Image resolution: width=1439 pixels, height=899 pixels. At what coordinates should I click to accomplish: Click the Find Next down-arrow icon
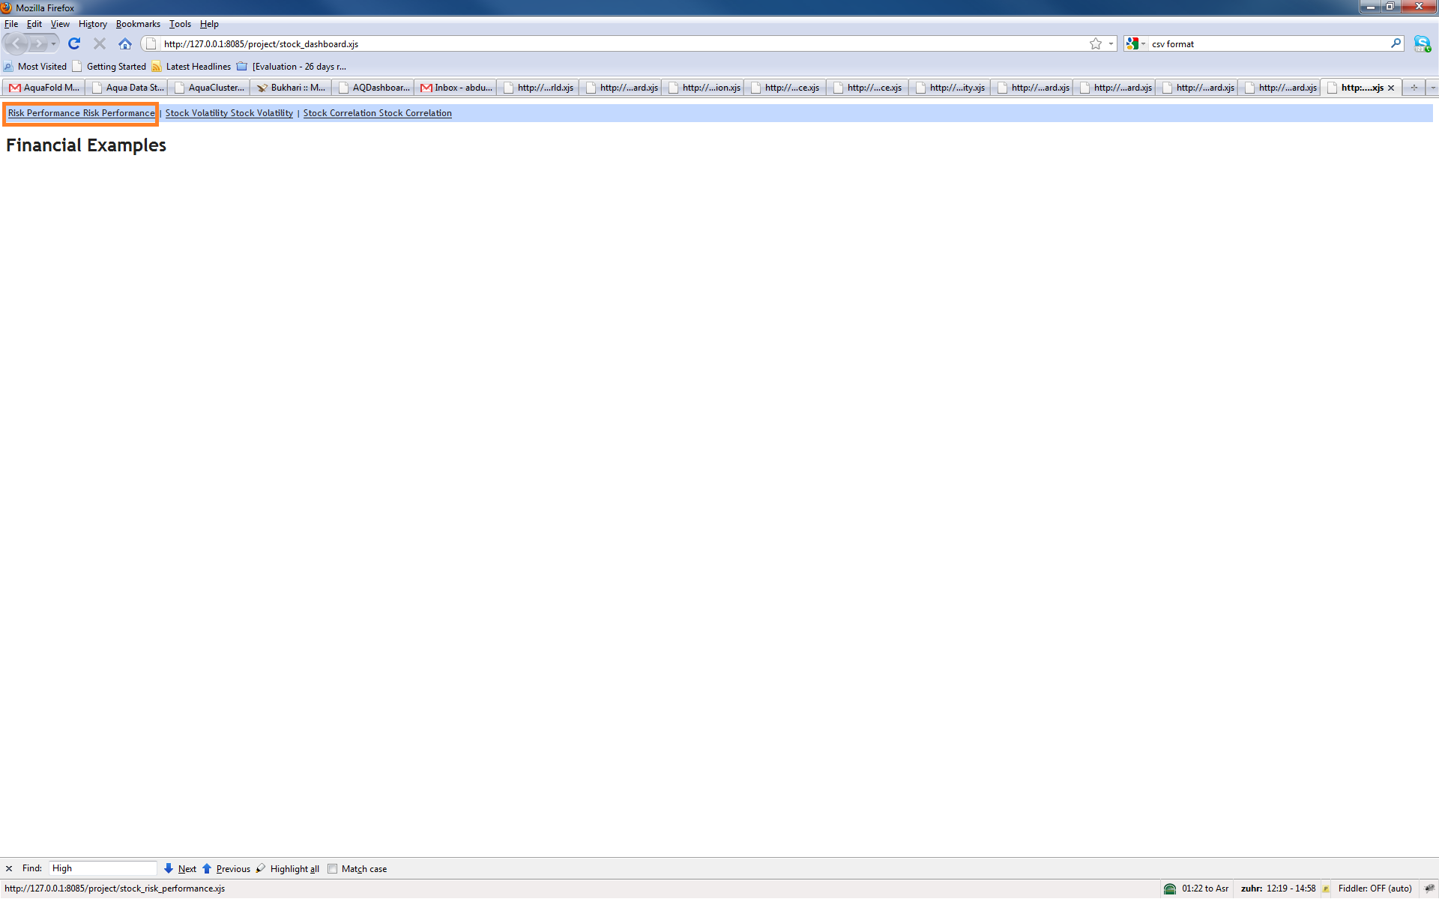click(169, 868)
